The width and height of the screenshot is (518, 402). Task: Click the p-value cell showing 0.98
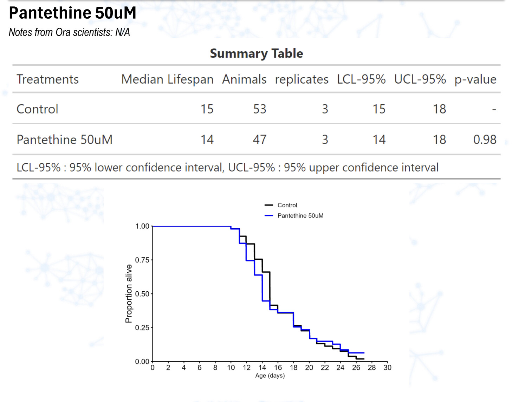click(x=485, y=140)
